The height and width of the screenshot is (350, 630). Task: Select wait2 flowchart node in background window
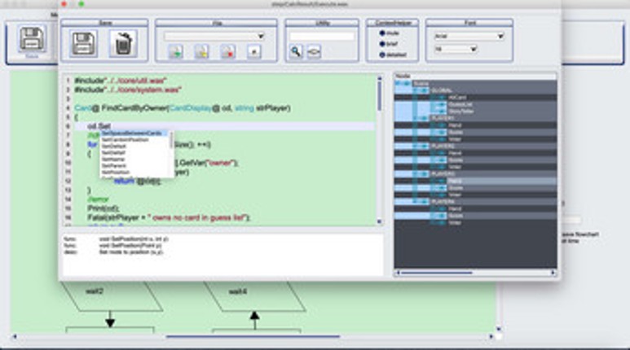click(x=113, y=295)
